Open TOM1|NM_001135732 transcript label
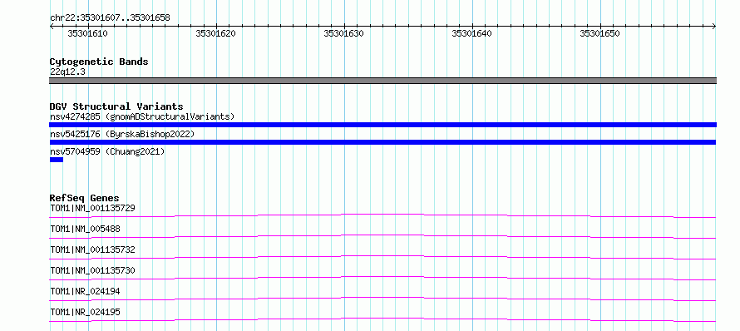The height and width of the screenshot is (331, 740). (x=93, y=249)
